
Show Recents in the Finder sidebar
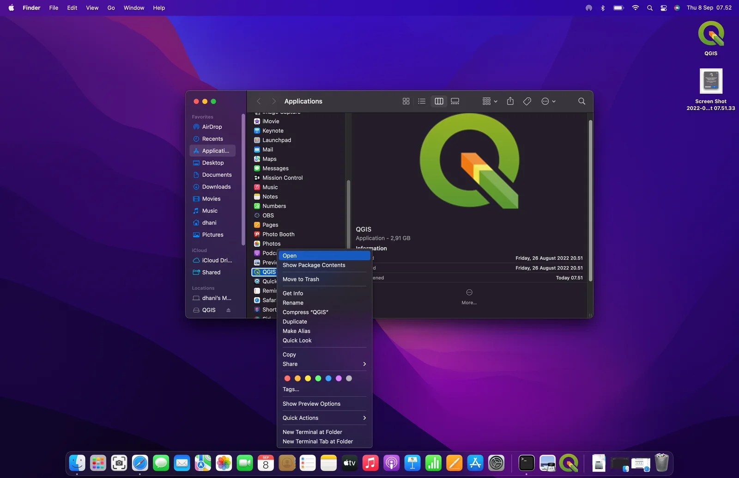[212, 139]
